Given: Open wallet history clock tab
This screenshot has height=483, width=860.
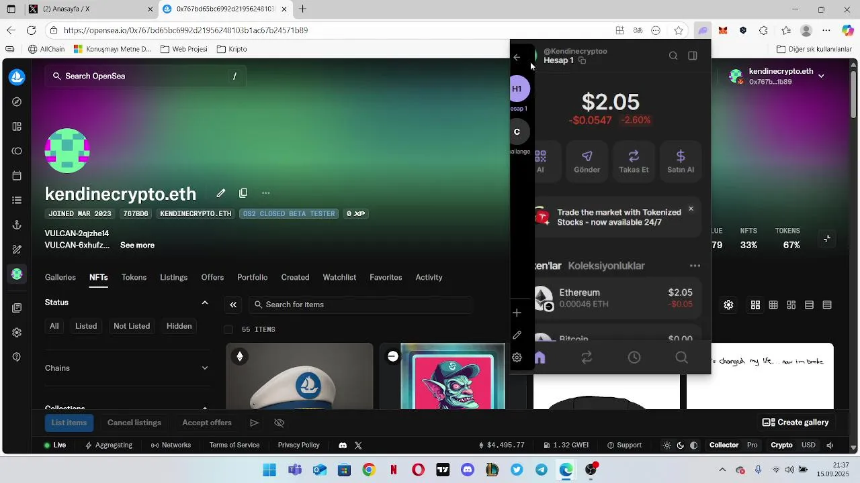Looking at the screenshot, I should 634,358.
